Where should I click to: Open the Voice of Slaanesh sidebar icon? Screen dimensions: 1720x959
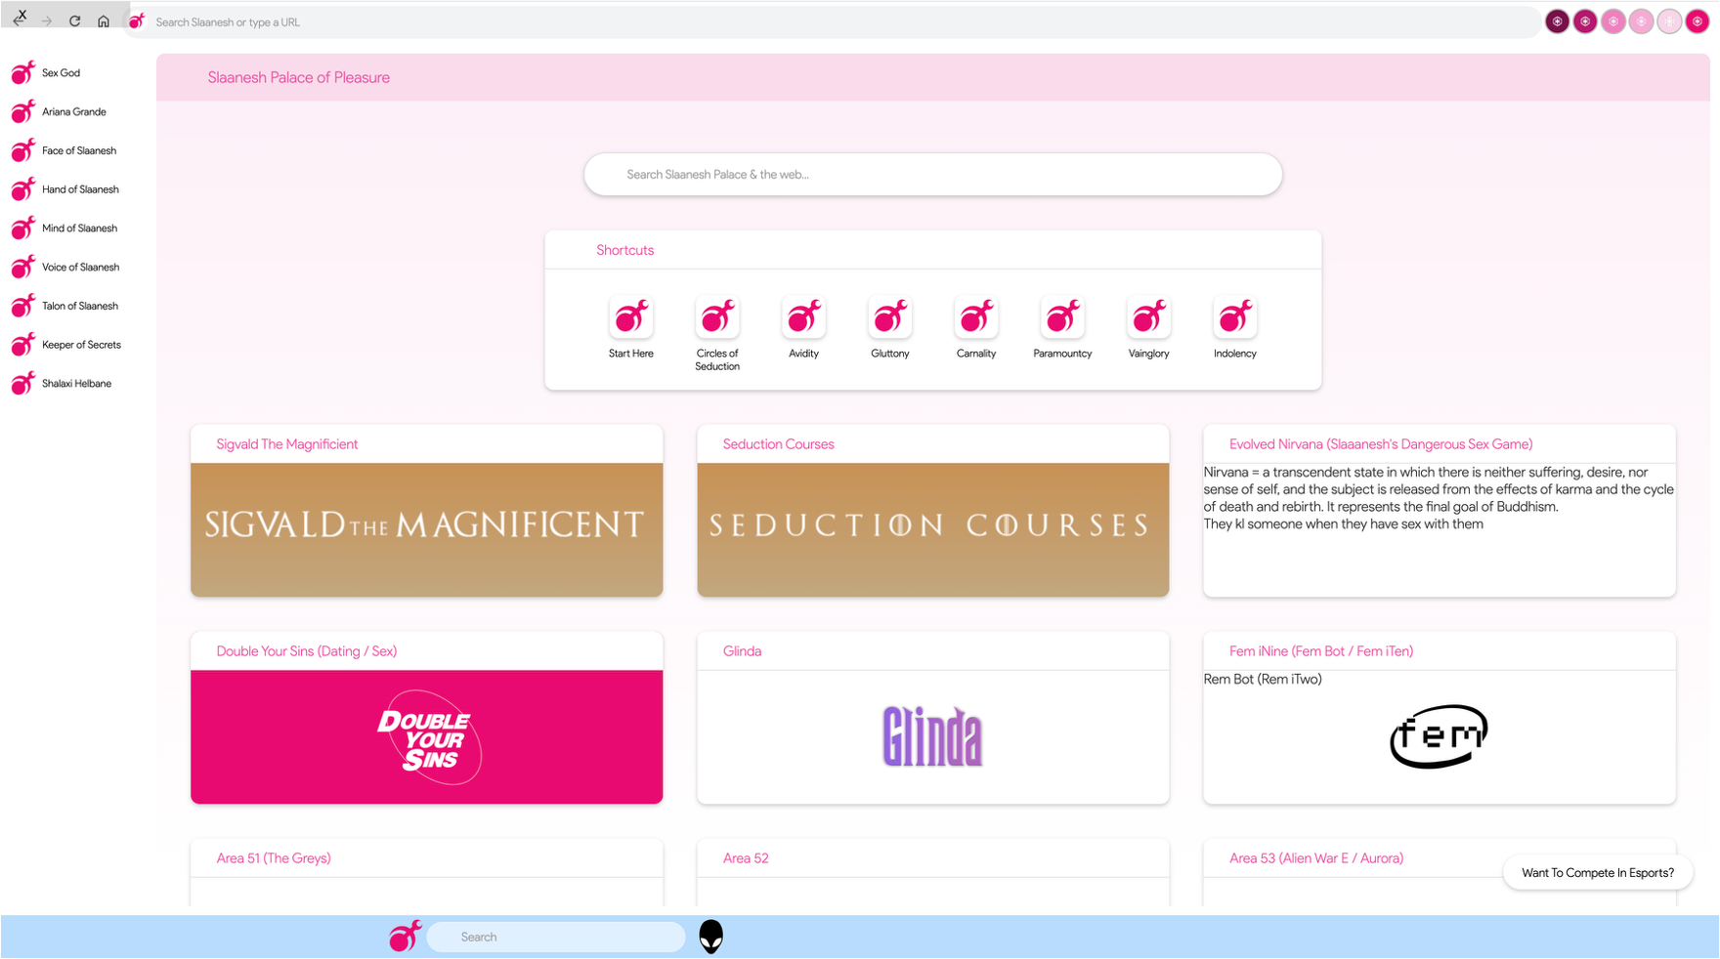coord(23,267)
